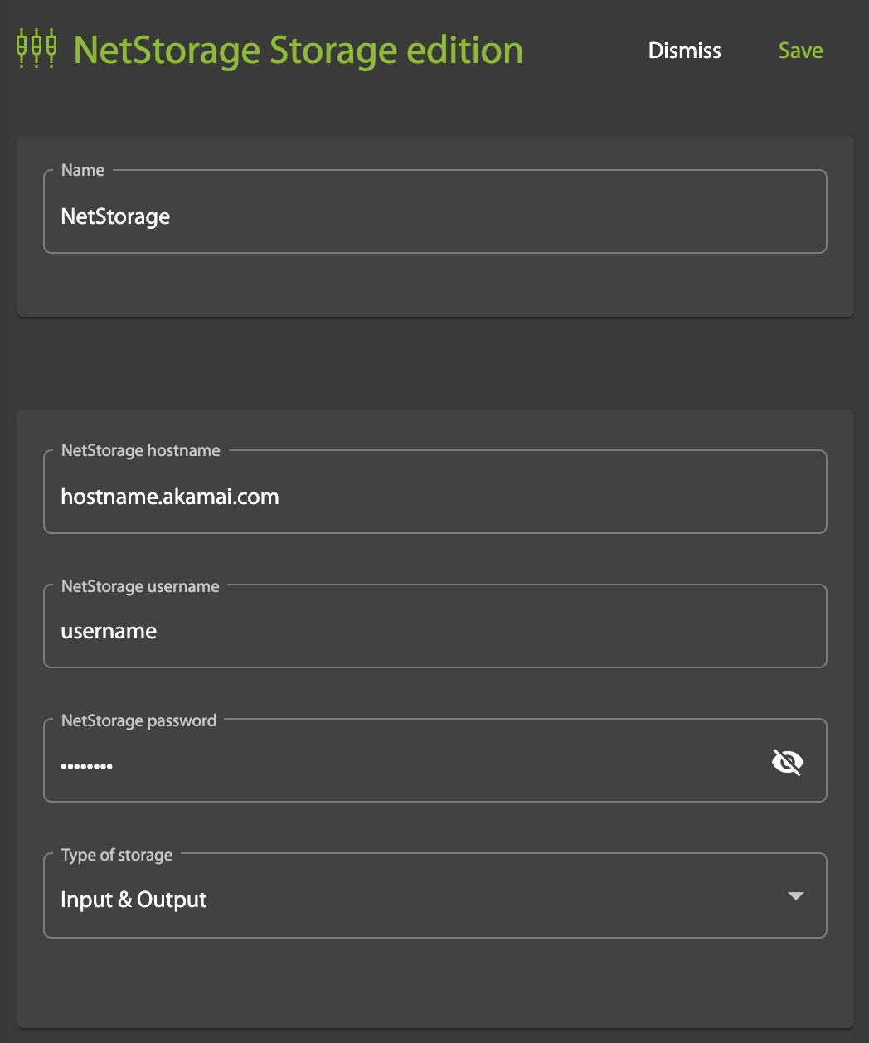Image resolution: width=869 pixels, height=1043 pixels.
Task: Click the "Name" field label
Action: point(83,170)
